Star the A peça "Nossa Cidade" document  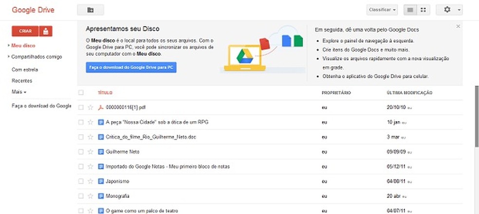(91, 123)
